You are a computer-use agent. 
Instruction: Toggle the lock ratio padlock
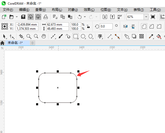[x=88, y=26]
